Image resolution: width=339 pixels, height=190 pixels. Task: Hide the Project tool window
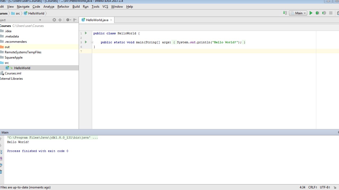click(75, 20)
